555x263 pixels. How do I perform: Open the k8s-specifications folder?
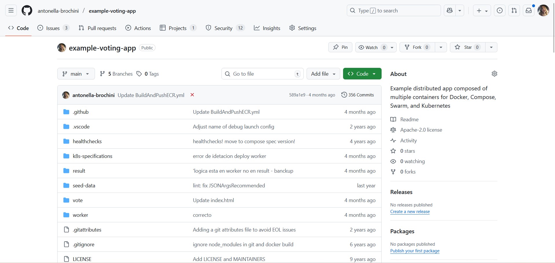click(x=92, y=156)
